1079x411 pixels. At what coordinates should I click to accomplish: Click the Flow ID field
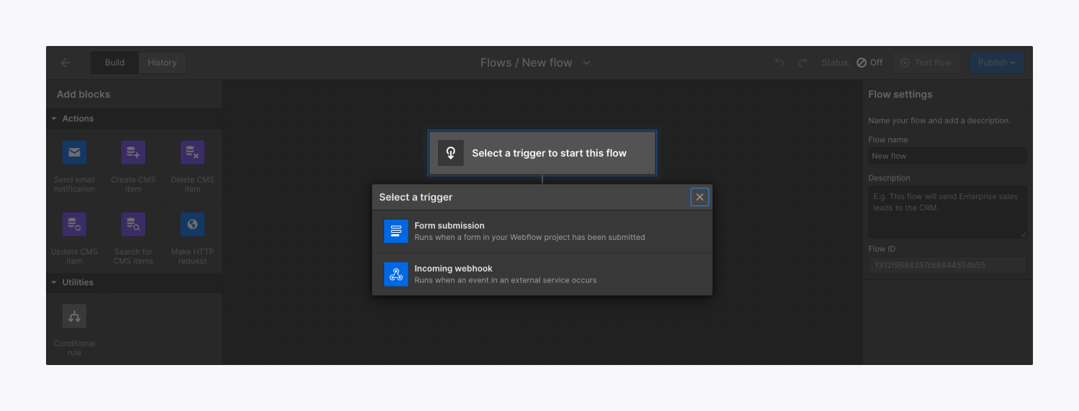click(x=947, y=265)
